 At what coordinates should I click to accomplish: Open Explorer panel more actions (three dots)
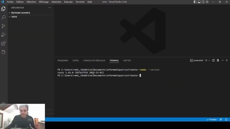pos(50,8)
